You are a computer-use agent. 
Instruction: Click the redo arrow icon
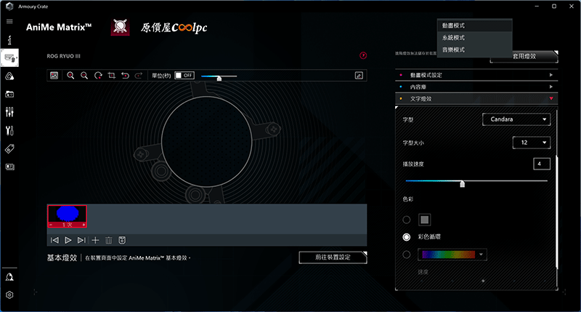click(139, 76)
